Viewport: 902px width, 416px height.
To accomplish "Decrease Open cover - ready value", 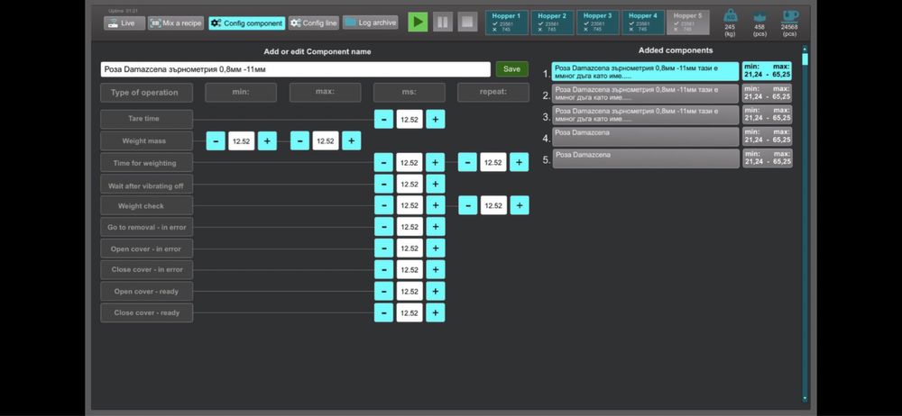I will click(383, 292).
